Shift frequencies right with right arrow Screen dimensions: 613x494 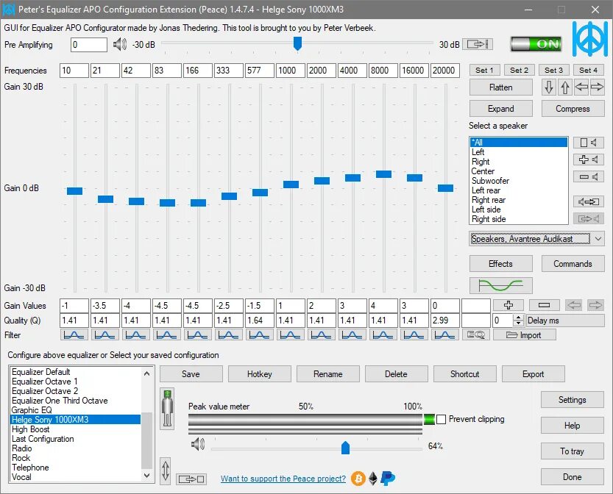point(597,87)
